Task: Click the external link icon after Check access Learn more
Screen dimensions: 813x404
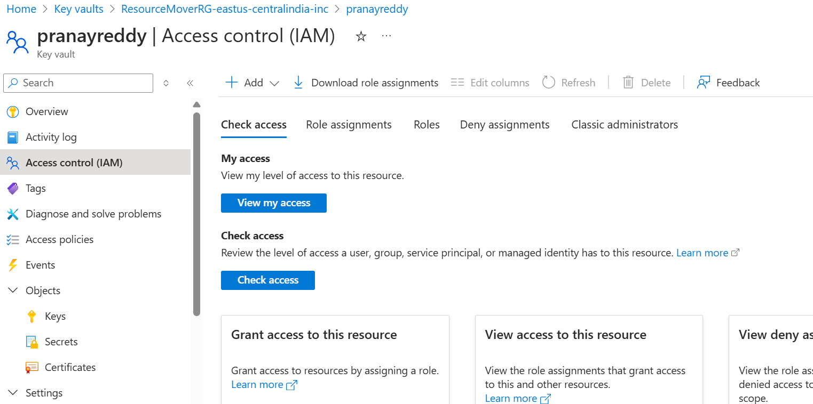Action: pyautogui.click(x=736, y=253)
